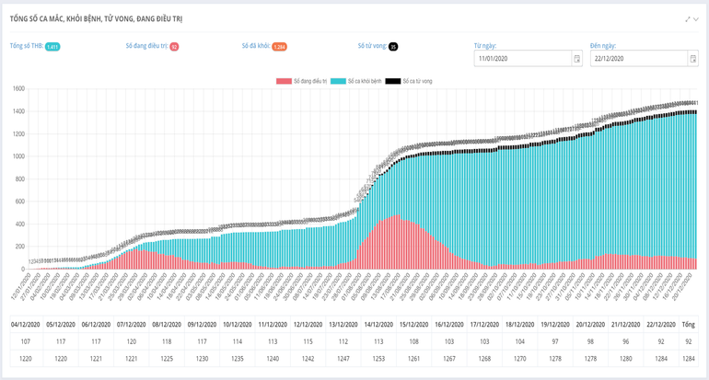Open the 'Từ ngày' calendar picker icon
This screenshot has width=709, height=380.
click(x=576, y=59)
